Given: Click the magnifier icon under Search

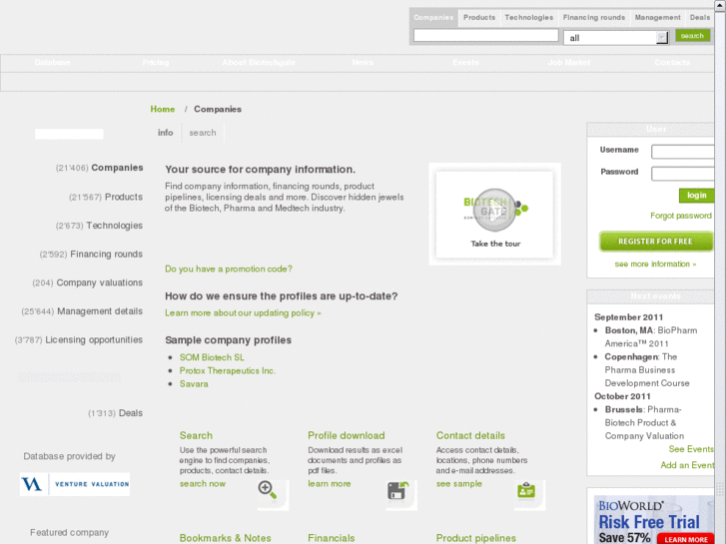Looking at the screenshot, I should click(x=268, y=489).
